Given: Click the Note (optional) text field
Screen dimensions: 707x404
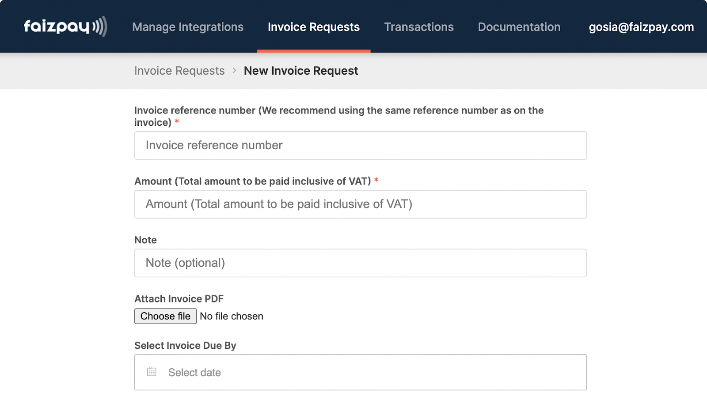Looking at the screenshot, I should [x=360, y=263].
